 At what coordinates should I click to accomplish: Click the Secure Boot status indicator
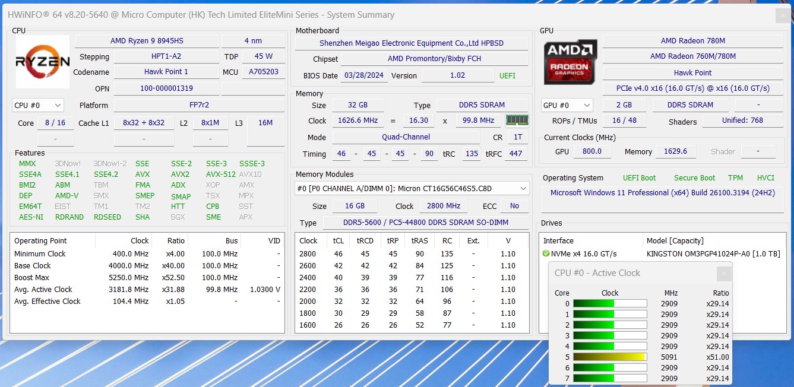click(x=694, y=178)
